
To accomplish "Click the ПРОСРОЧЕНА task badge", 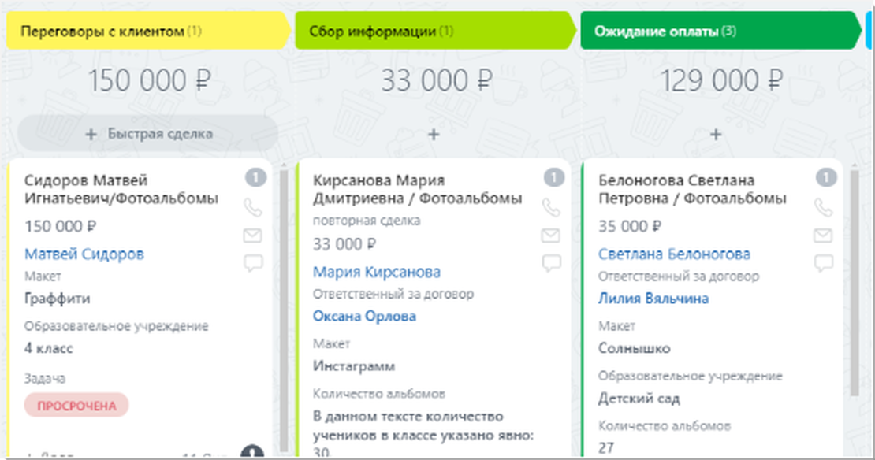I will pos(76,405).
